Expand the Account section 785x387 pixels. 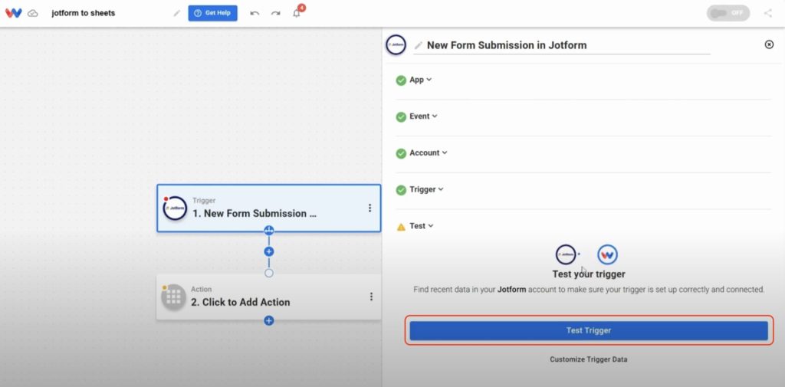pos(429,153)
